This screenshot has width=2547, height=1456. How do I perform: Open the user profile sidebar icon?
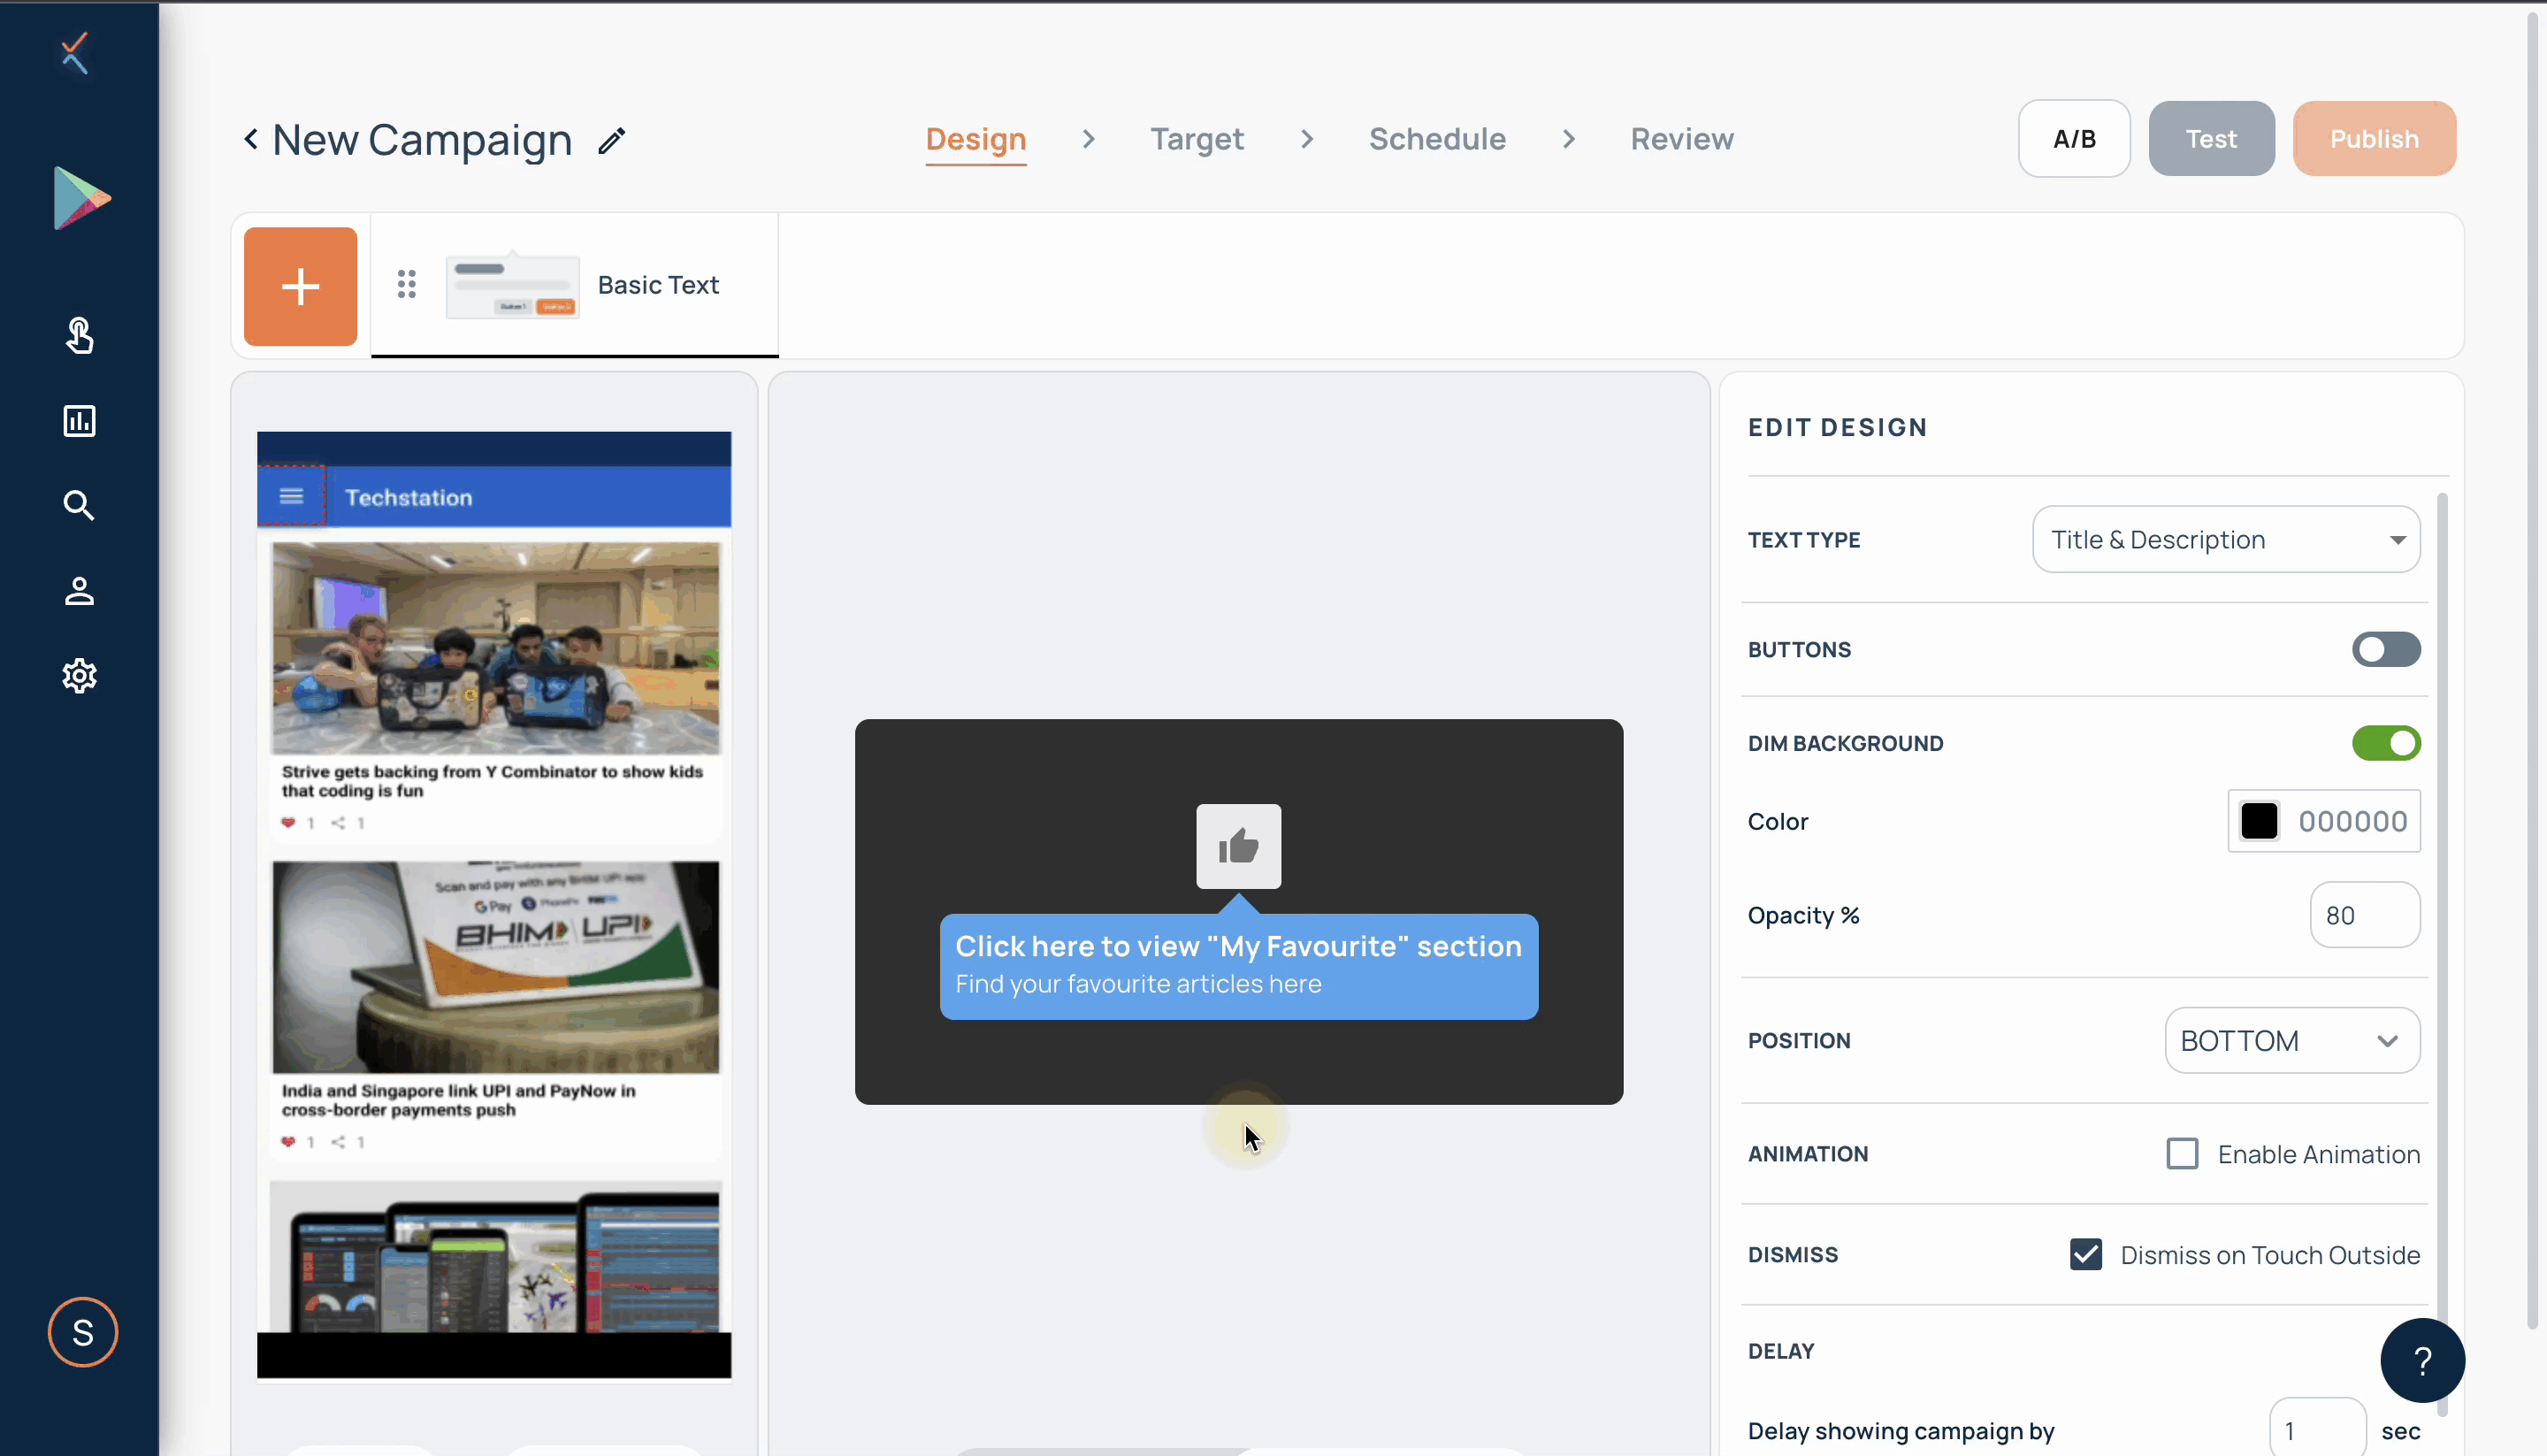(x=79, y=591)
